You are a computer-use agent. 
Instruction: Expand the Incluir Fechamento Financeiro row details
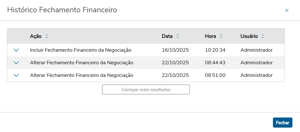[x=16, y=50]
